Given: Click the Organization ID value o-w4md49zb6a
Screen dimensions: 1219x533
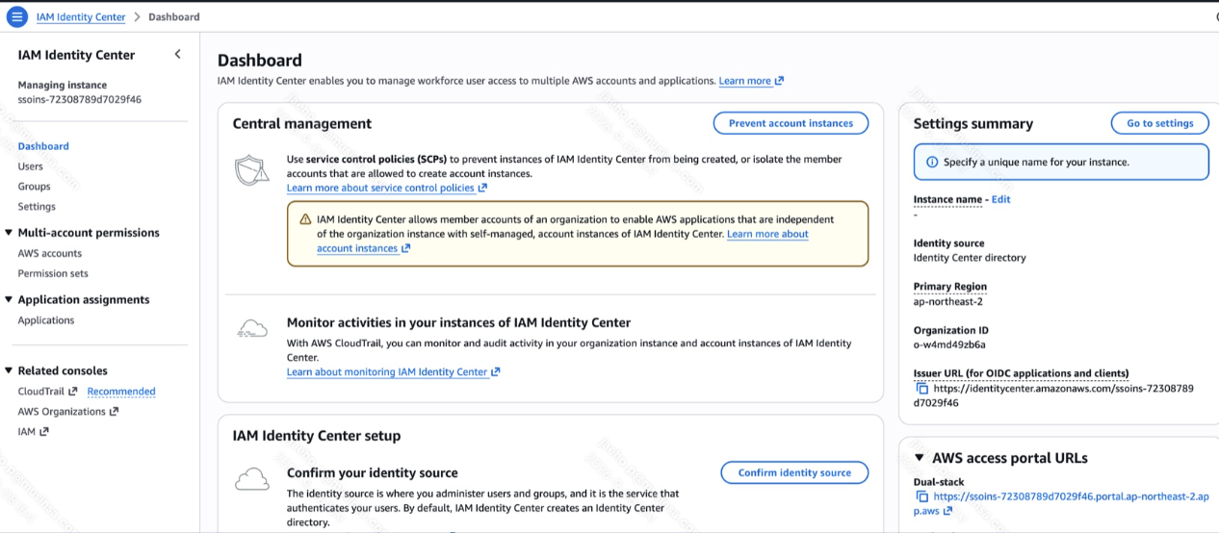Looking at the screenshot, I should (x=949, y=344).
